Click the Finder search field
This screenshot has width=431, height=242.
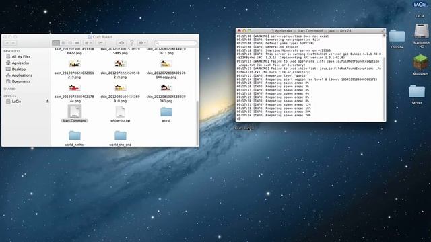[175, 43]
